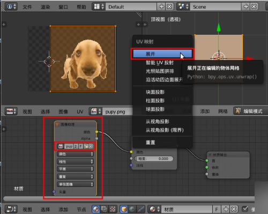Edit the Scene name field
The image size is (268, 214).
[215, 7]
